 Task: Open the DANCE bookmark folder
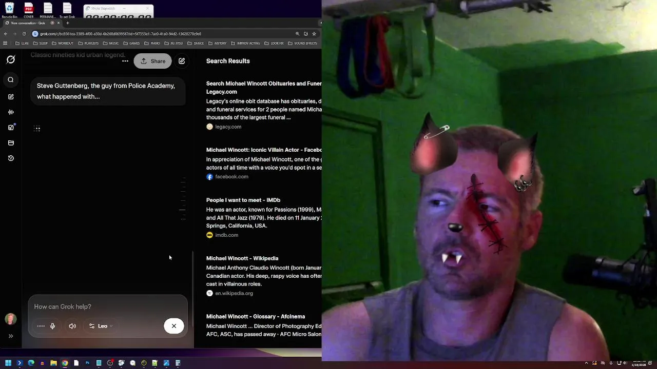[196, 44]
